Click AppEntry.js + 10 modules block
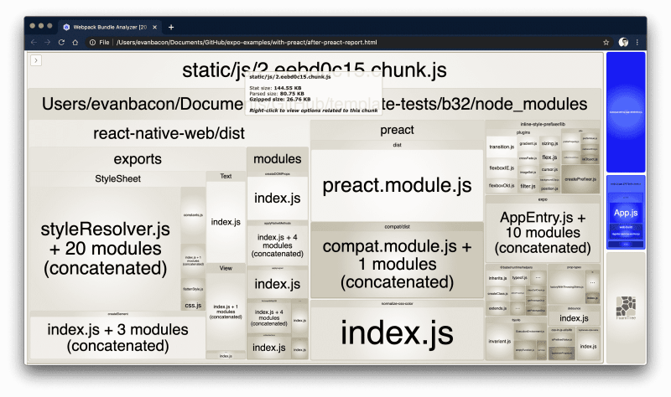This screenshot has width=671, height=397. click(x=542, y=233)
